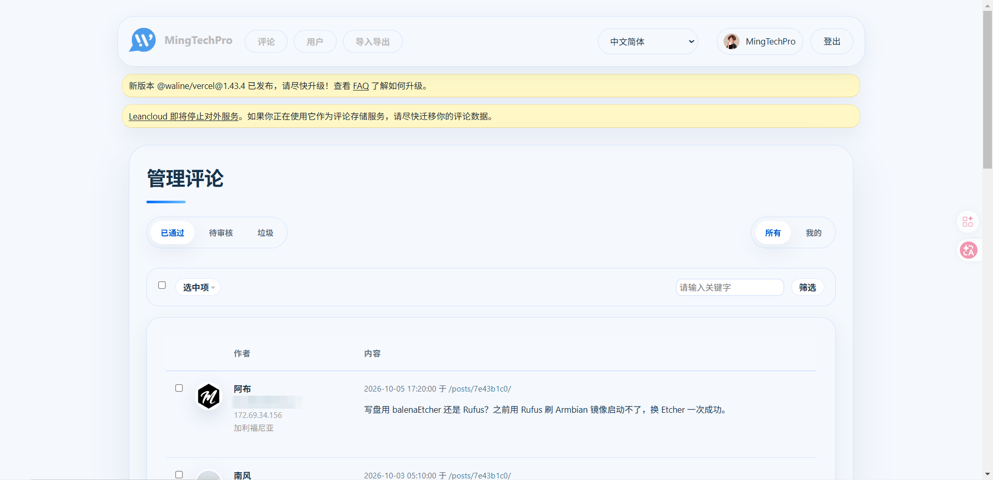The height and width of the screenshot is (480, 993).
Task: Click the IP address 172.69.34.156
Action: click(x=258, y=415)
